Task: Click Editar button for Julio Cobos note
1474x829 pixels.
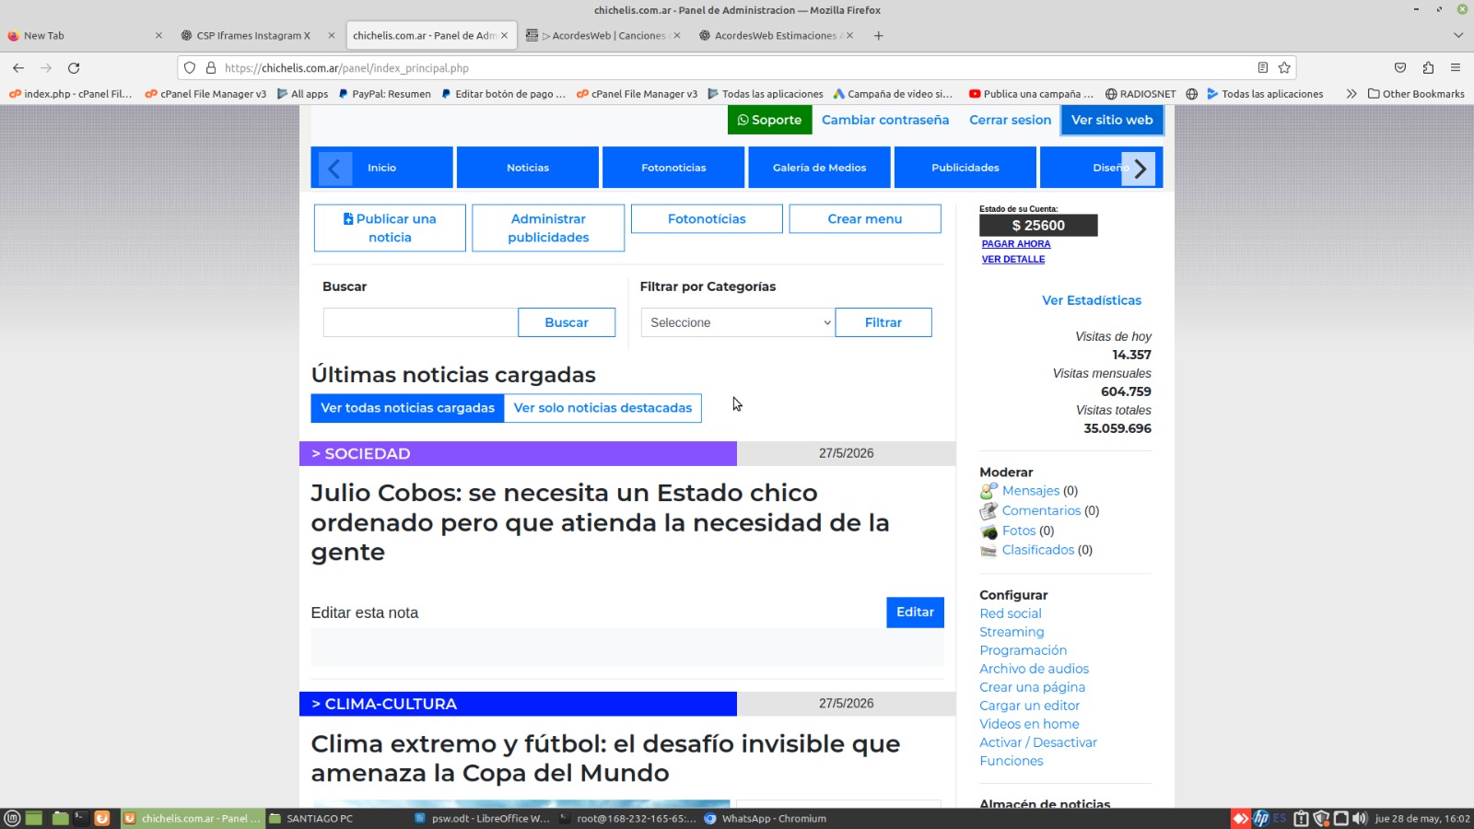Action: [x=915, y=613]
